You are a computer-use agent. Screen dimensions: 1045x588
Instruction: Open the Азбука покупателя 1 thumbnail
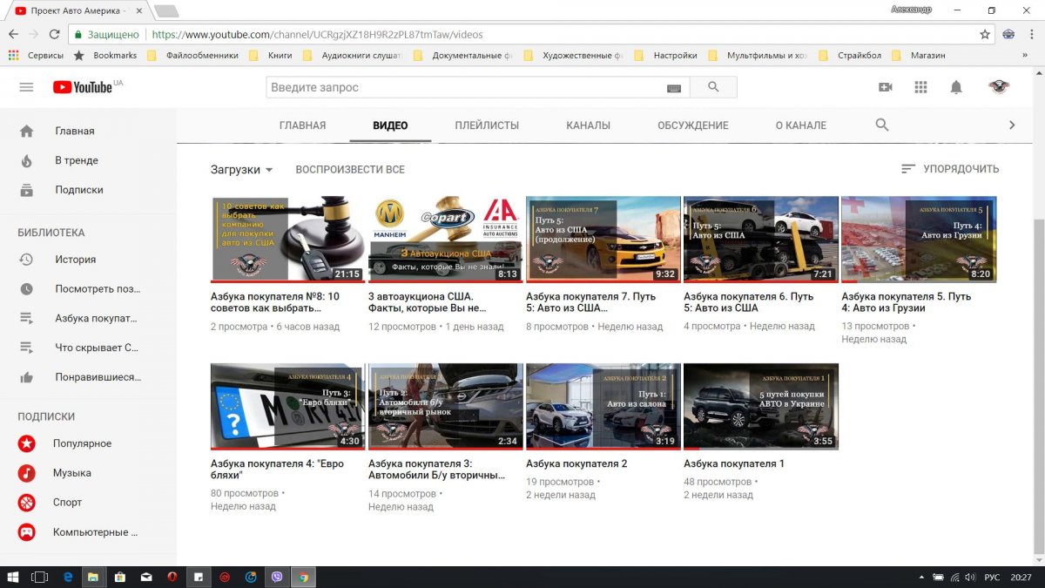(x=761, y=406)
